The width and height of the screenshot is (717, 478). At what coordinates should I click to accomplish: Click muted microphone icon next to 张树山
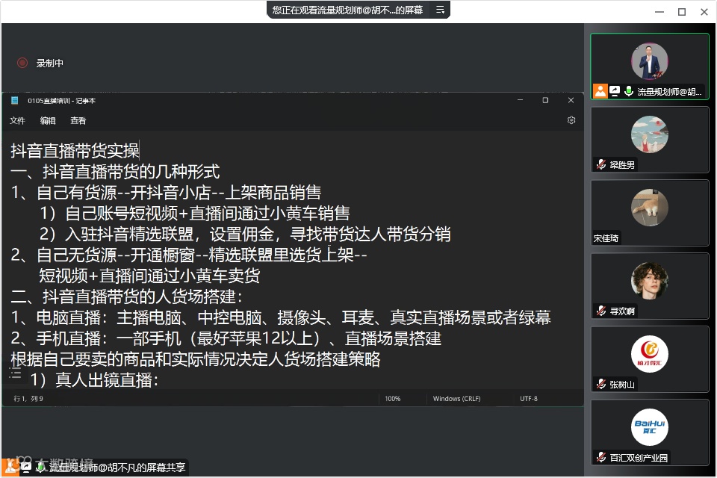(600, 384)
